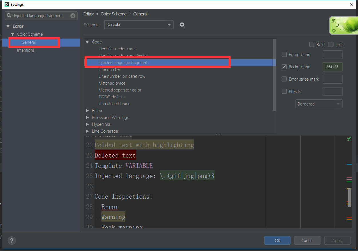Viewport: 358px width, 251px height.
Task: Select Intentions in the settings tree
Action: pos(26,50)
